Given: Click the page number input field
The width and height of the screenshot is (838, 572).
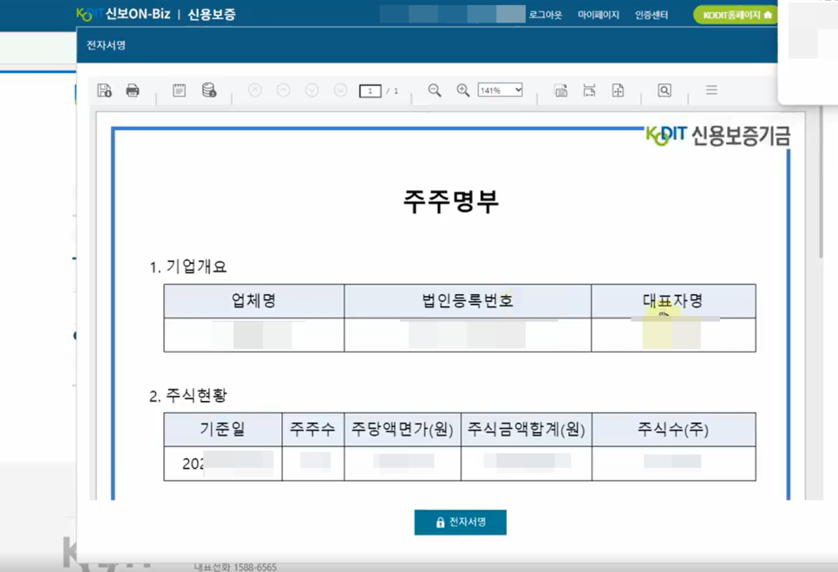Looking at the screenshot, I should [370, 91].
